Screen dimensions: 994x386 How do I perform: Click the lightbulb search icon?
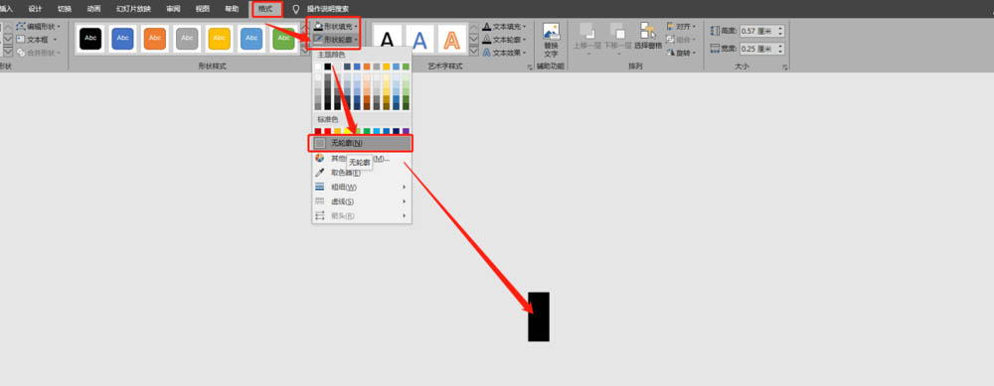[x=295, y=9]
